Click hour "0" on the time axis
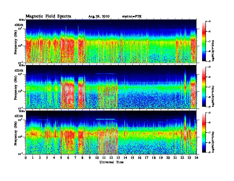The image size is (234, 181). coord(26,158)
